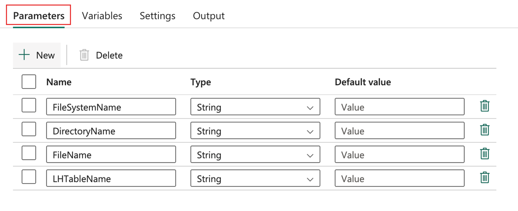The image size is (518, 211).
Task: Click the plus icon to add a parameter
Action: click(x=24, y=55)
